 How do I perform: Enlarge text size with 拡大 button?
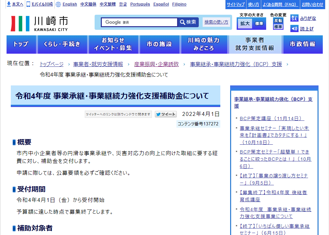(x=245, y=24)
